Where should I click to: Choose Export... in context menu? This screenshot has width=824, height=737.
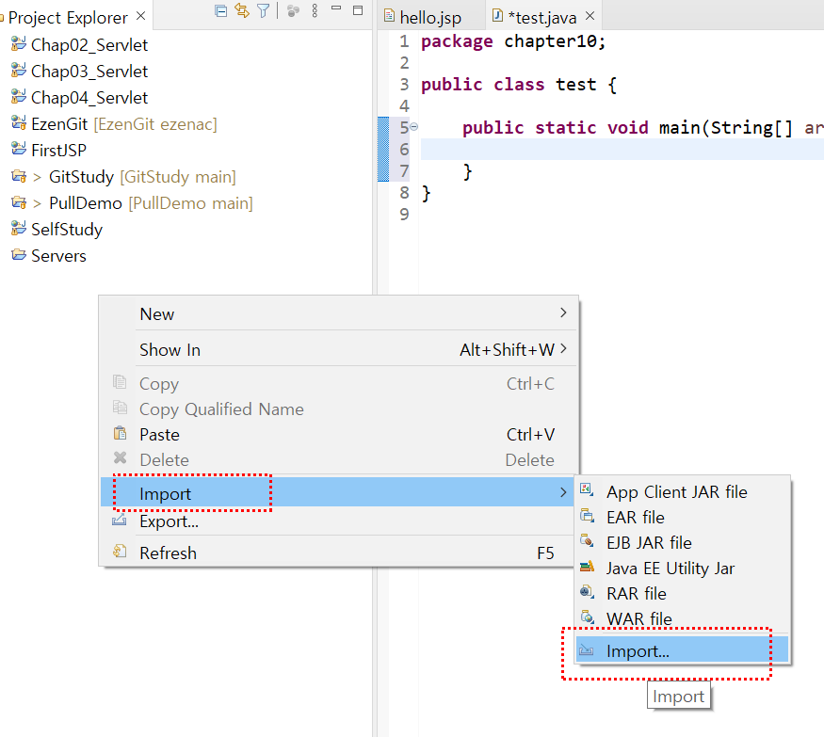point(339,521)
